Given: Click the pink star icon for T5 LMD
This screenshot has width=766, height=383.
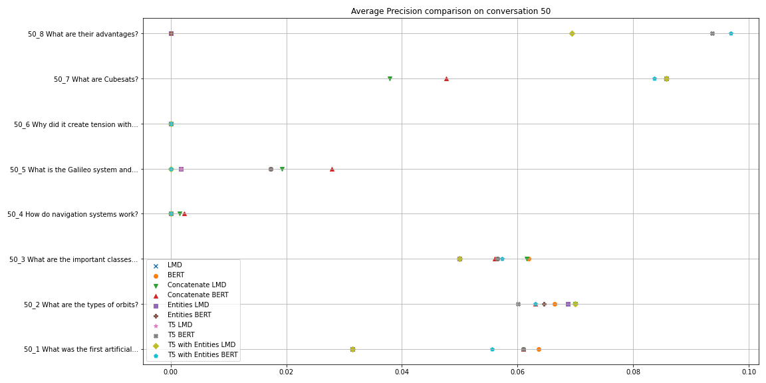Looking at the screenshot, I should pos(156,325).
